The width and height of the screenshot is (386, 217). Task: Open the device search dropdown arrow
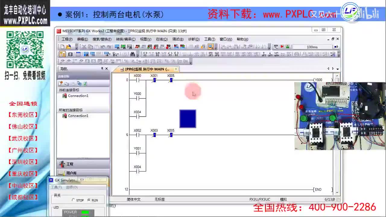click(118, 54)
